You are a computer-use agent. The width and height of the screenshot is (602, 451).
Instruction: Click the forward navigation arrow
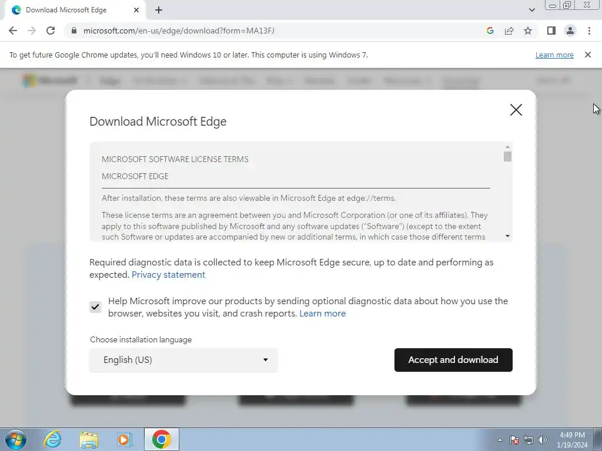[32, 31]
